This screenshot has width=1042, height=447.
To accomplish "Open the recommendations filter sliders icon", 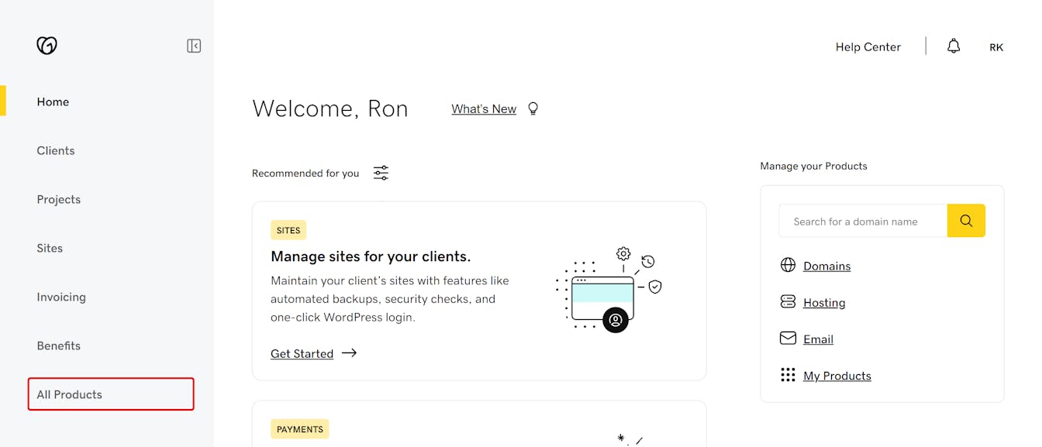I will pos(381,173).
